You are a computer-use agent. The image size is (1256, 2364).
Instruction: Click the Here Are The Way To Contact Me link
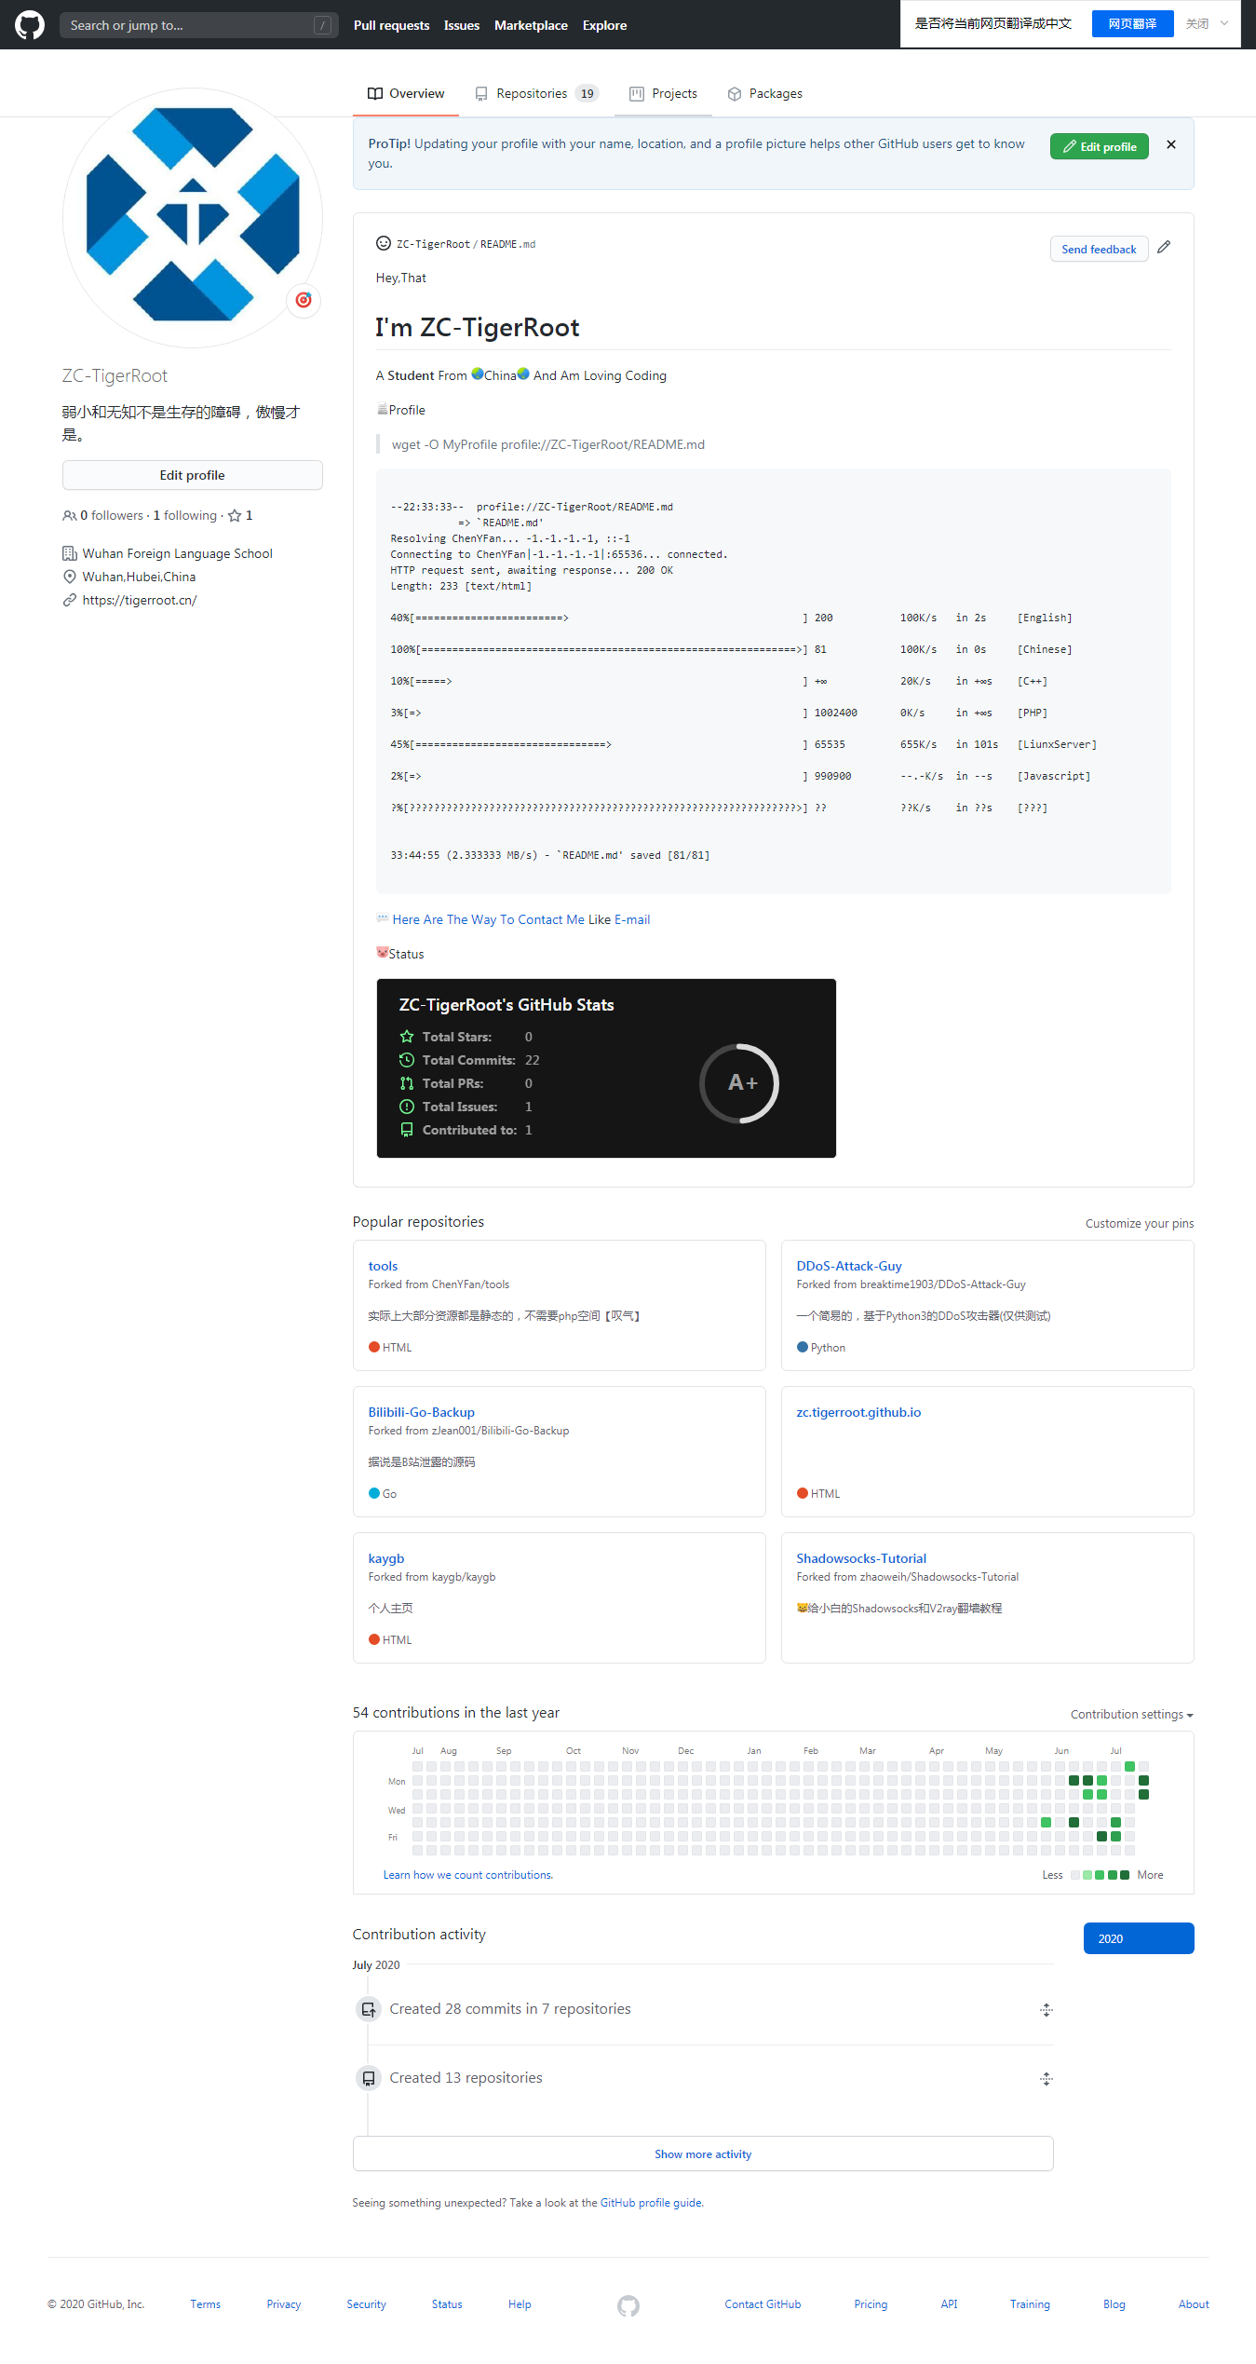(489, 919)
